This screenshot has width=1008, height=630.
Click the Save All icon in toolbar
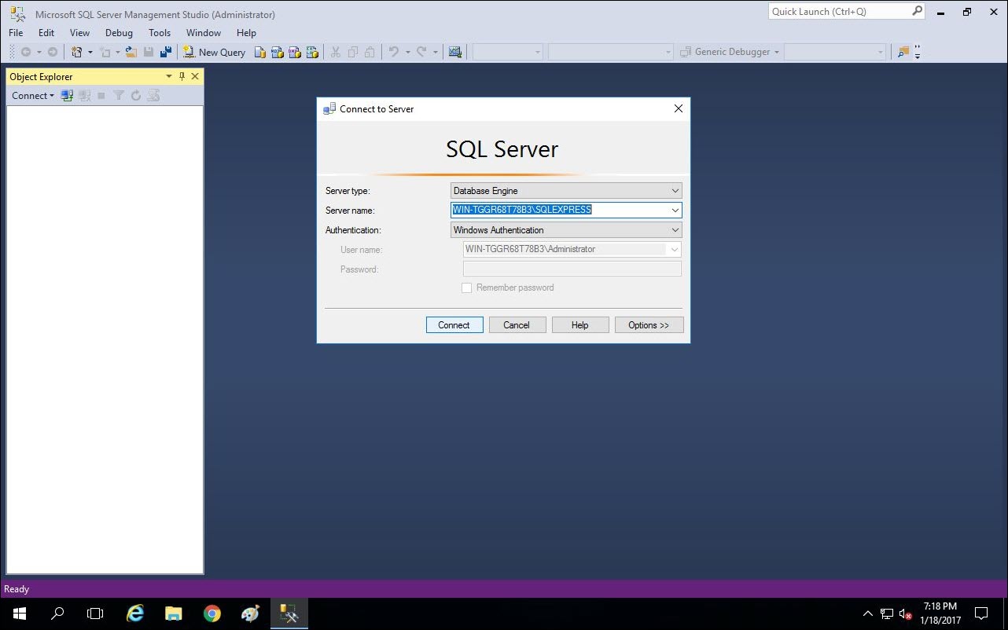[166, 52]
